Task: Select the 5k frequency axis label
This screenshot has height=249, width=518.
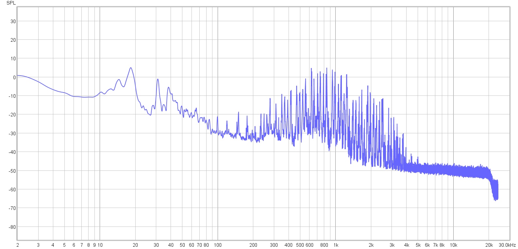Action: [x=418, y=245]
